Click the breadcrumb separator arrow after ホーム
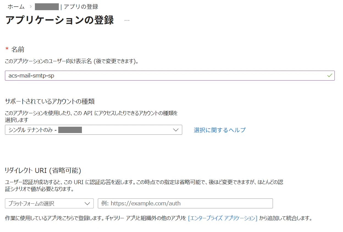This screenshot has width=343, height=232. [x=31, y=7]
